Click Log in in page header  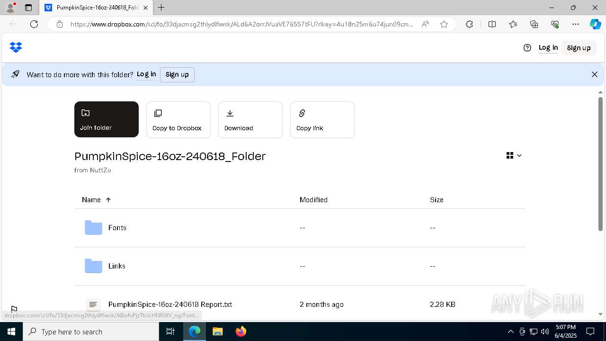pyautogui.click(x=548, y=47)
